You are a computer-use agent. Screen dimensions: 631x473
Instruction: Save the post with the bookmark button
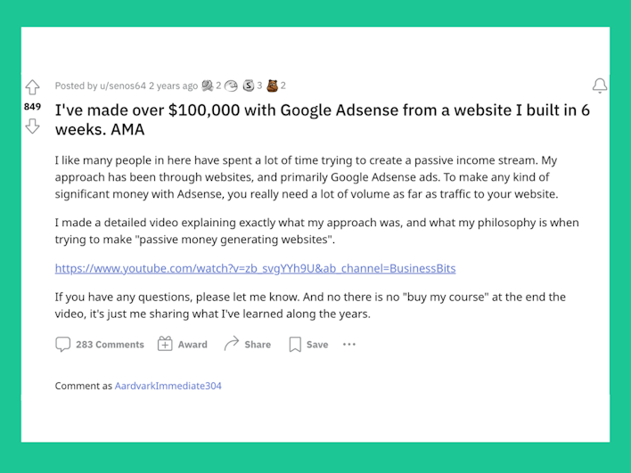click(x=308, y=345)
